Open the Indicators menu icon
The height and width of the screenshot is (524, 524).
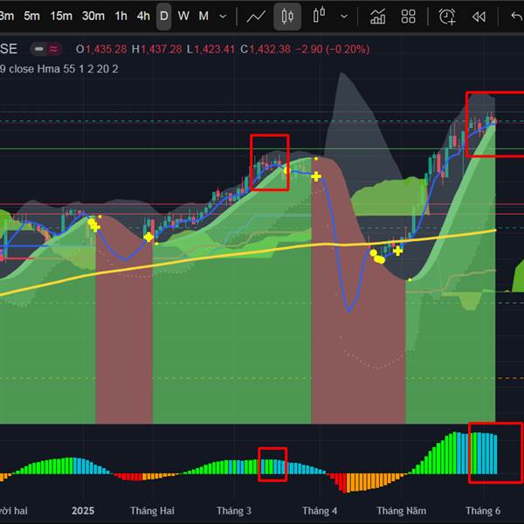(377, 17)
